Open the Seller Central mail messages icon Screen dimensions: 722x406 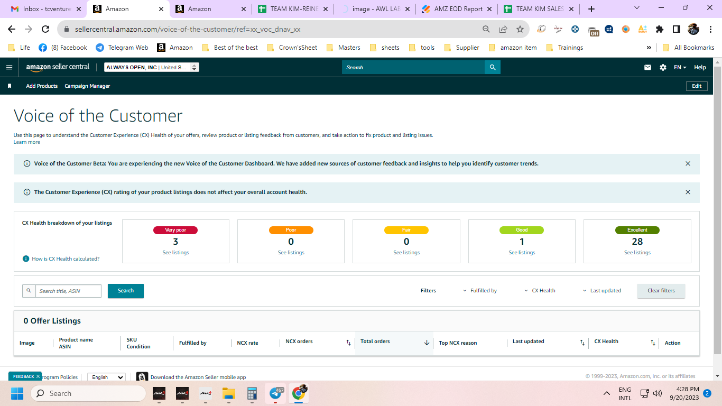click(647, 68)
